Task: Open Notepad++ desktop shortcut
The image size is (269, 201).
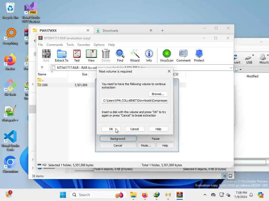Action: (10, 113)
